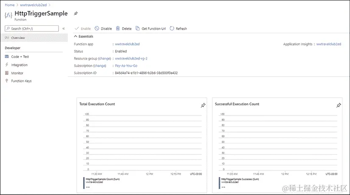Click the Developer section heading

pyautogui.click(x=13, y=48)
